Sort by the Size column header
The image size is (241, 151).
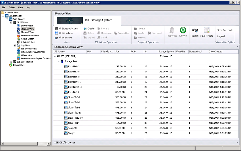(122, 52)
